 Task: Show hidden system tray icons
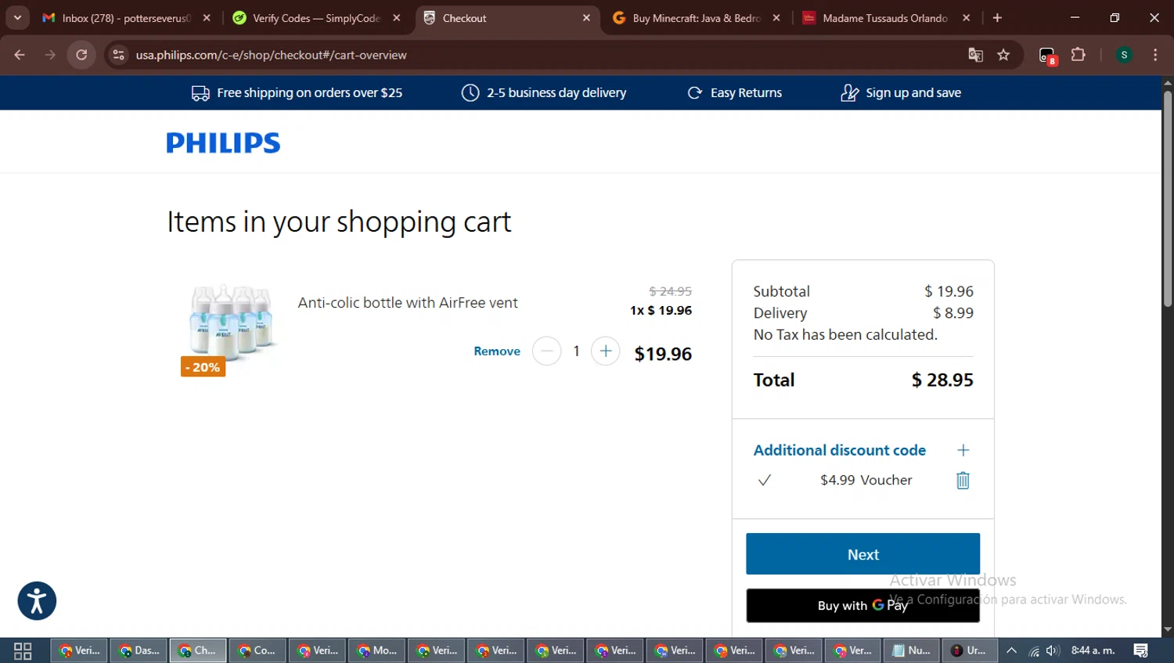pos(1012,650)
